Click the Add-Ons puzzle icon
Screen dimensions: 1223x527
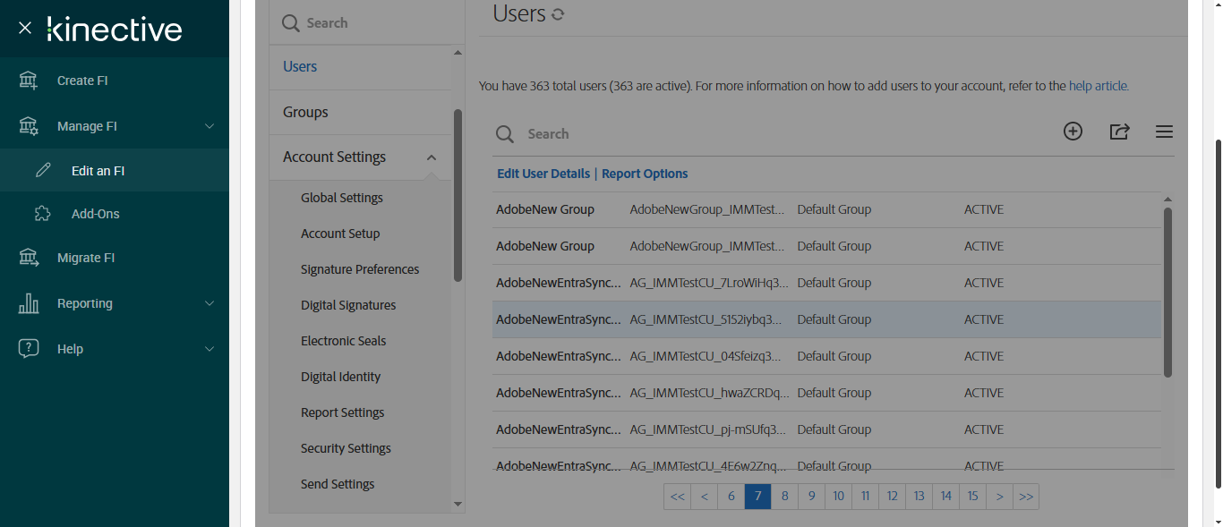tap(42, 214)
